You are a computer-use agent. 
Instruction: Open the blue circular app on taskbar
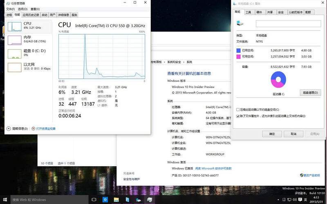pos(105,199)
